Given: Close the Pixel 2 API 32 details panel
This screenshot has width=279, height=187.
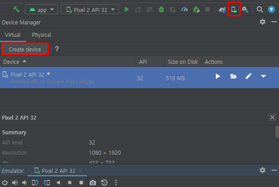Looking at the screenshot, I should click(272, 117).
